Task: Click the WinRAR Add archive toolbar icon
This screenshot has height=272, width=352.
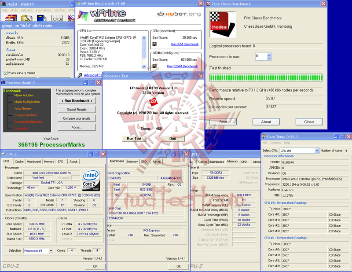Action: click(11, 18)
